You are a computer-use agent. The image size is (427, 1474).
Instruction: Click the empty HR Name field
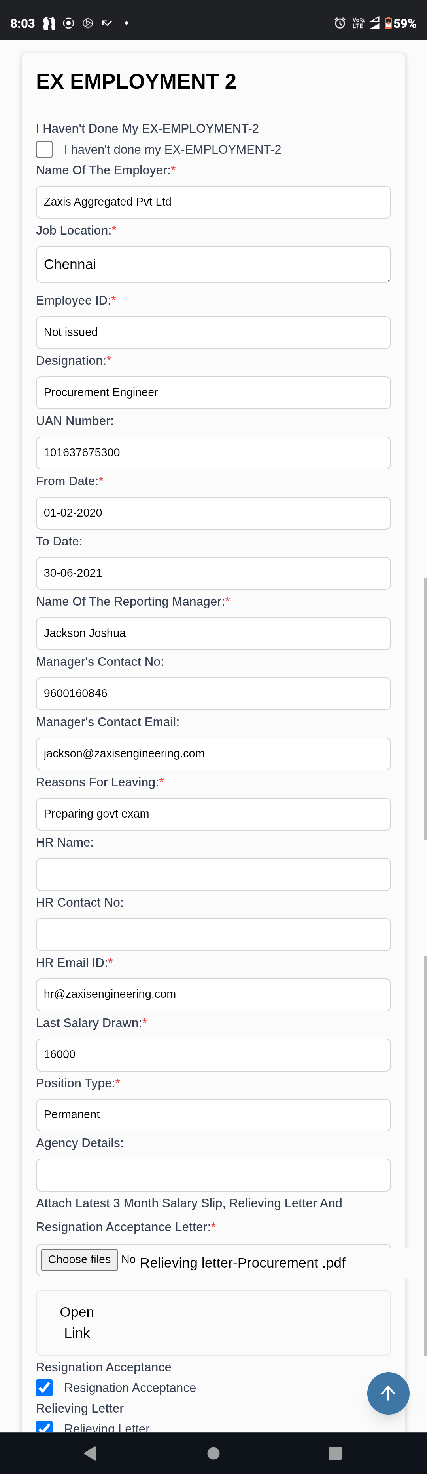pos(213,874)
